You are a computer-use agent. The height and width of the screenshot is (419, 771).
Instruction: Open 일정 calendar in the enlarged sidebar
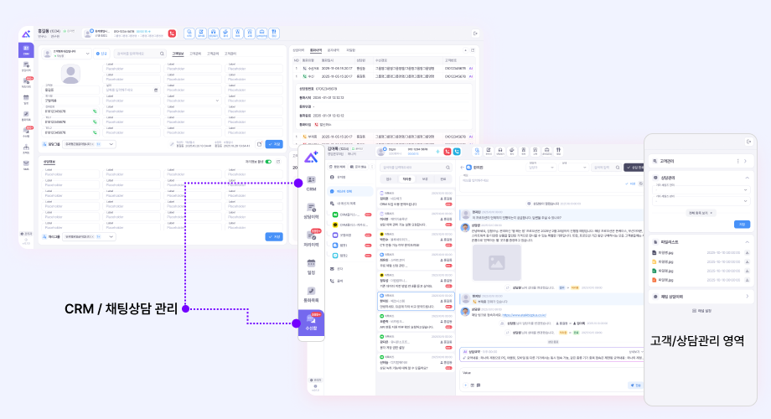[x=311, y=266]
